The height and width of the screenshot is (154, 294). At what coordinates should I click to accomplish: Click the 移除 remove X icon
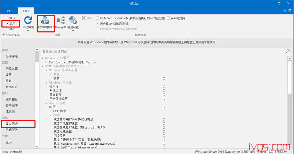[x=84, y=18]
